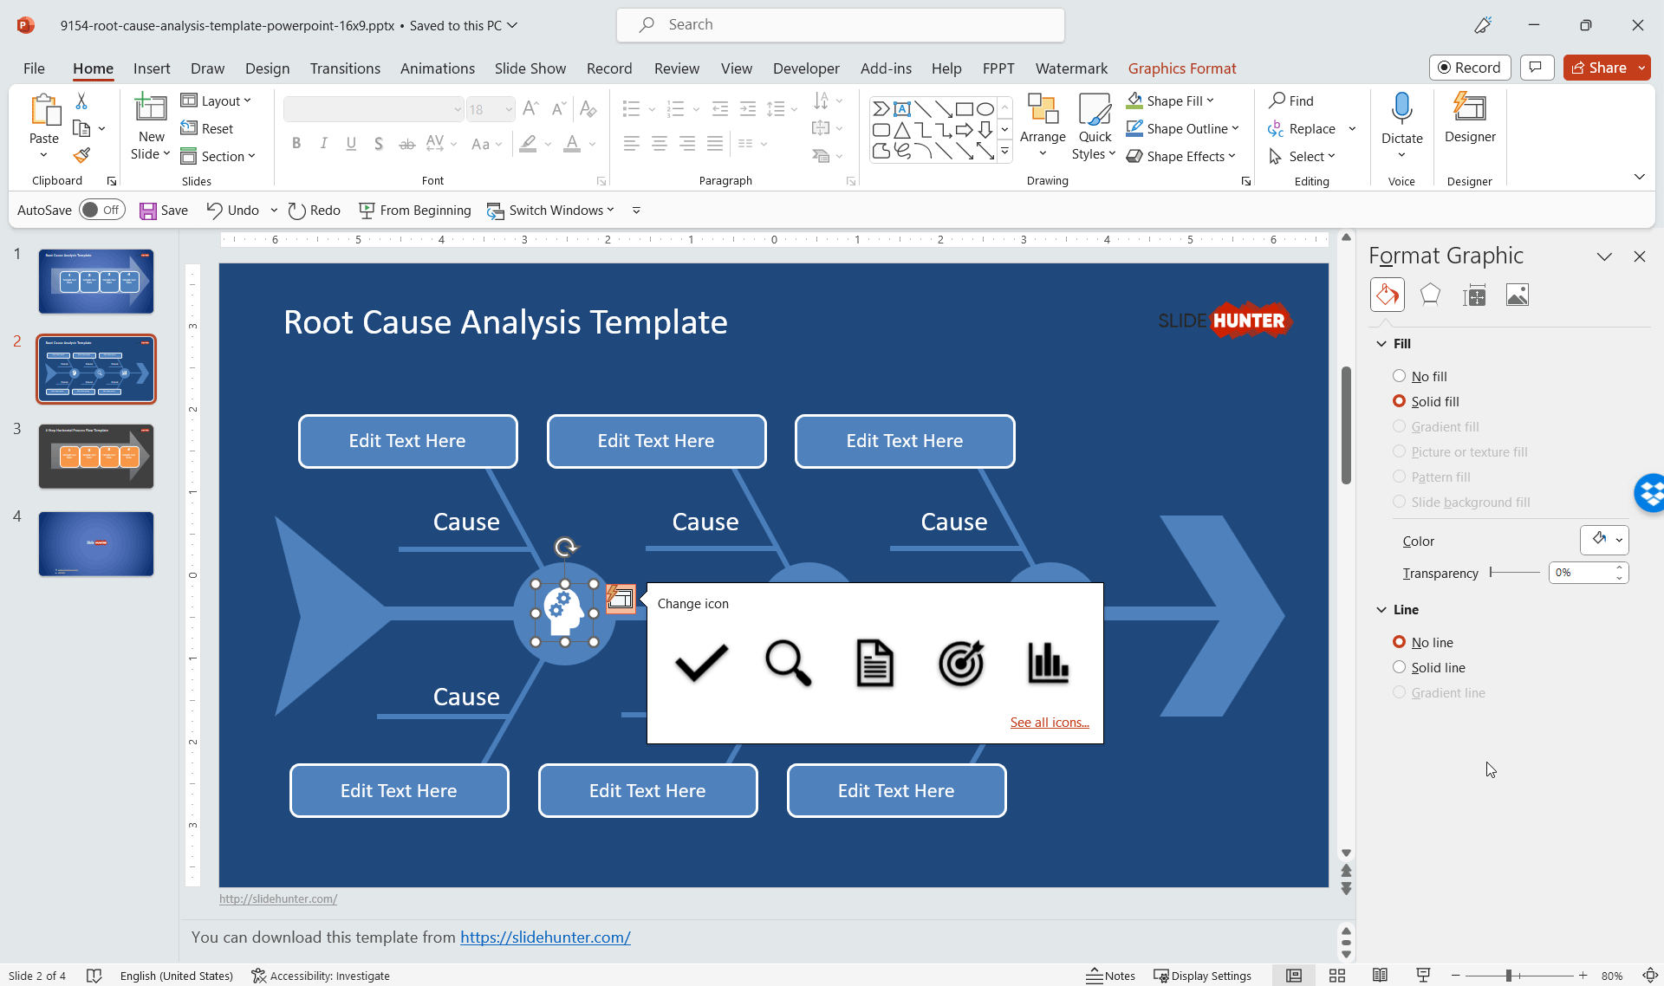
Task: Switch to Slide Sorter view in status bar
Action: [x=1337, y=976]
